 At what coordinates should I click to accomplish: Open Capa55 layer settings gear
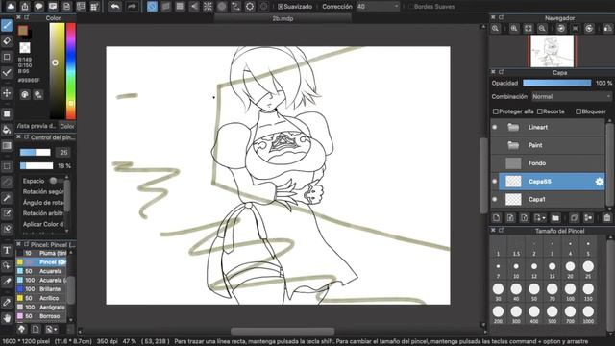(600, 182)
